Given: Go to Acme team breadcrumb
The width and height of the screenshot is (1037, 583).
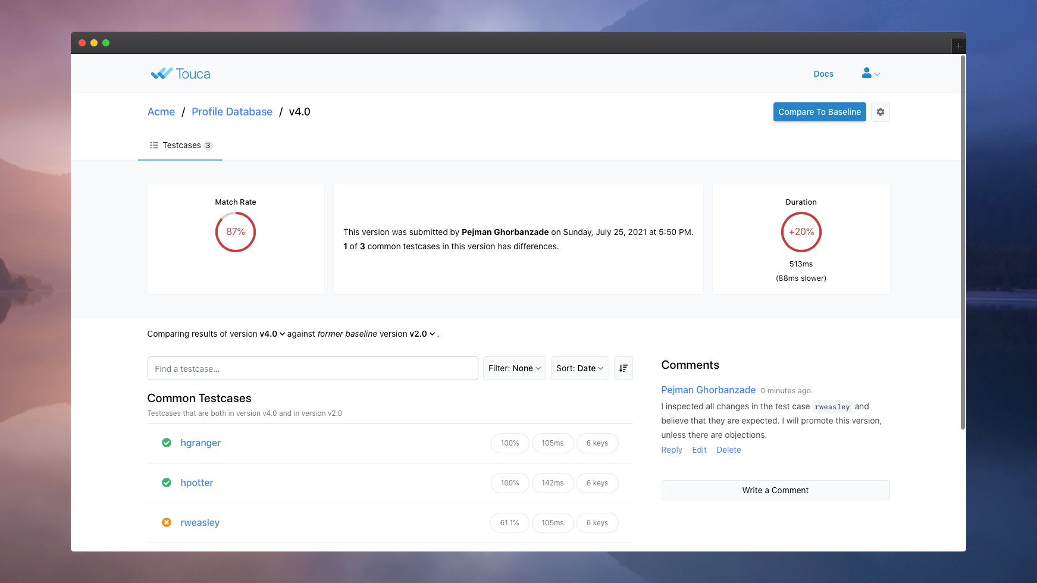Looking at the screenshot, I should [161, 112].
